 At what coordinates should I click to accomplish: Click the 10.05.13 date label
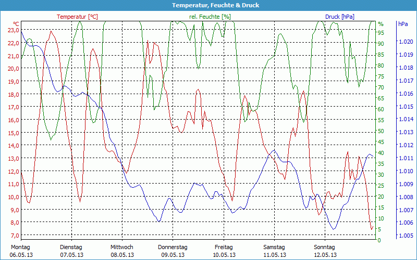point(224,255)
